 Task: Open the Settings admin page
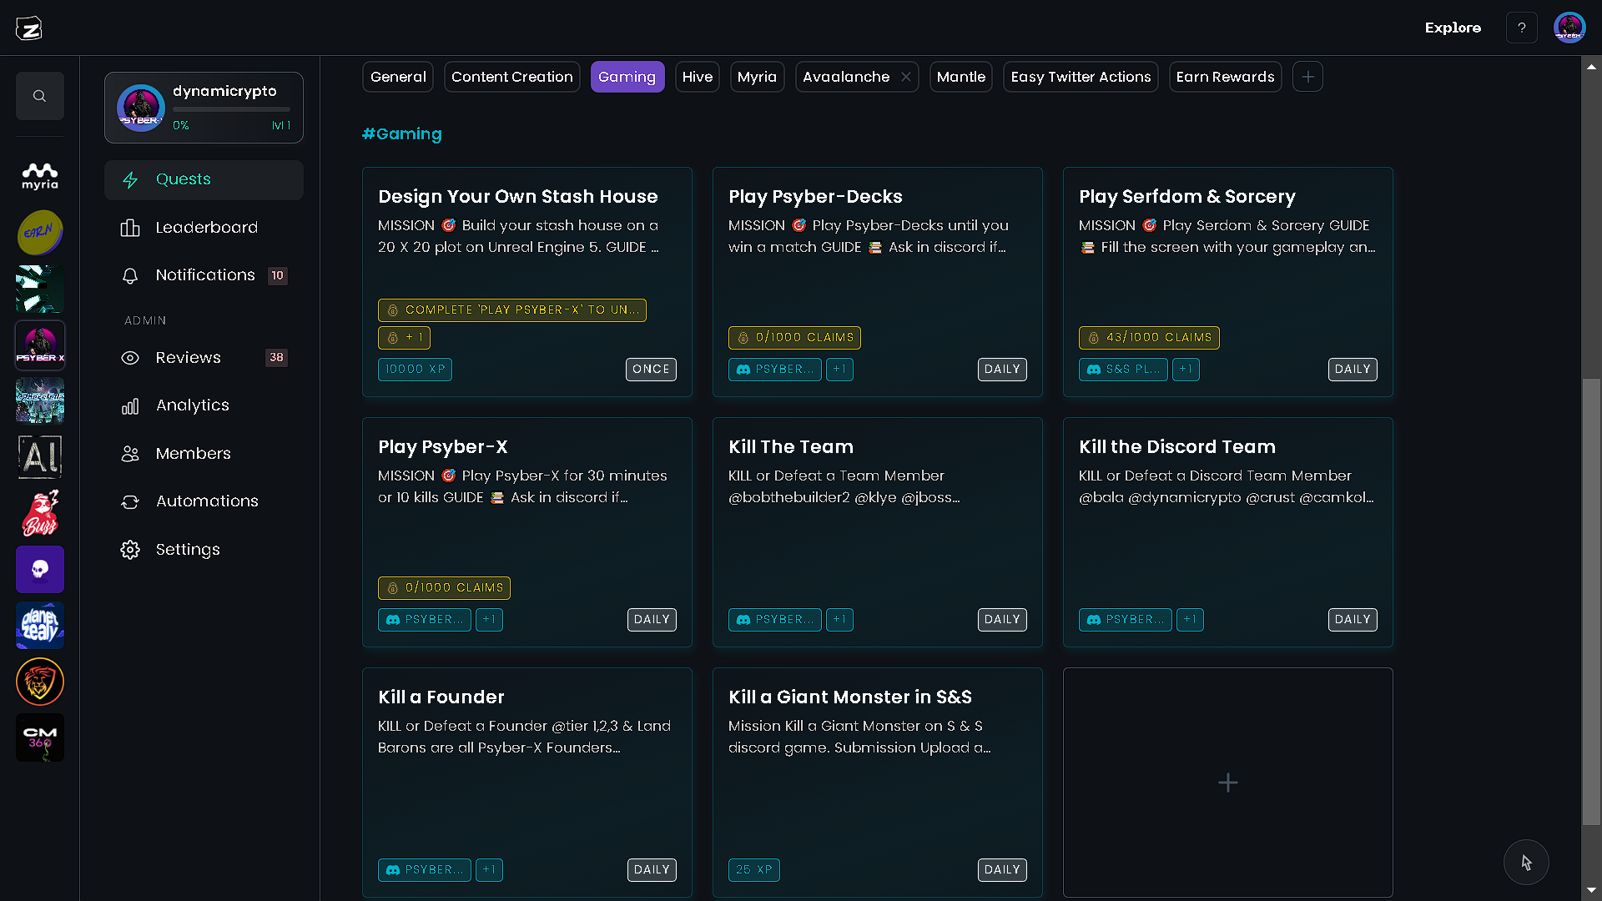(204, 550)
